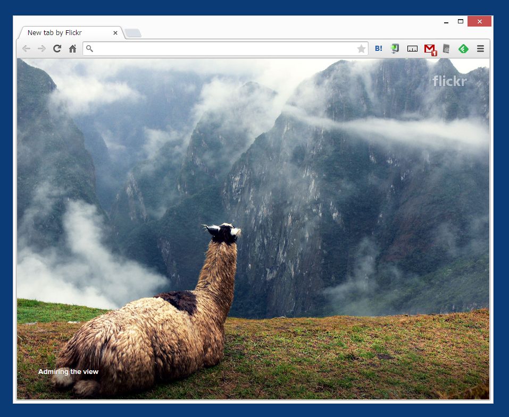Open the ruler measurement extension

(x=412, y=49)
